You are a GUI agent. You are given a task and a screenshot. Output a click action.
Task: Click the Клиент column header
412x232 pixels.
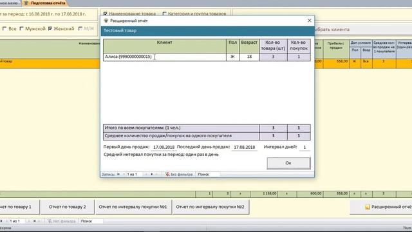click(165, 46)
